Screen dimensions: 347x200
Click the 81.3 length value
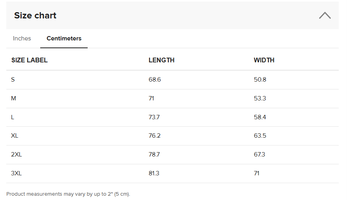[154, 173]
